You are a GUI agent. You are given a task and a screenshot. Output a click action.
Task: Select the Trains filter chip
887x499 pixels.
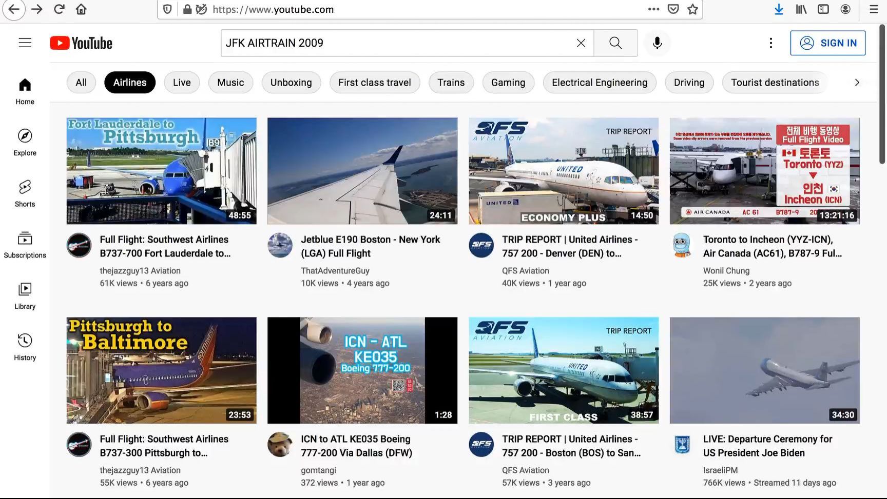[451, 83]
